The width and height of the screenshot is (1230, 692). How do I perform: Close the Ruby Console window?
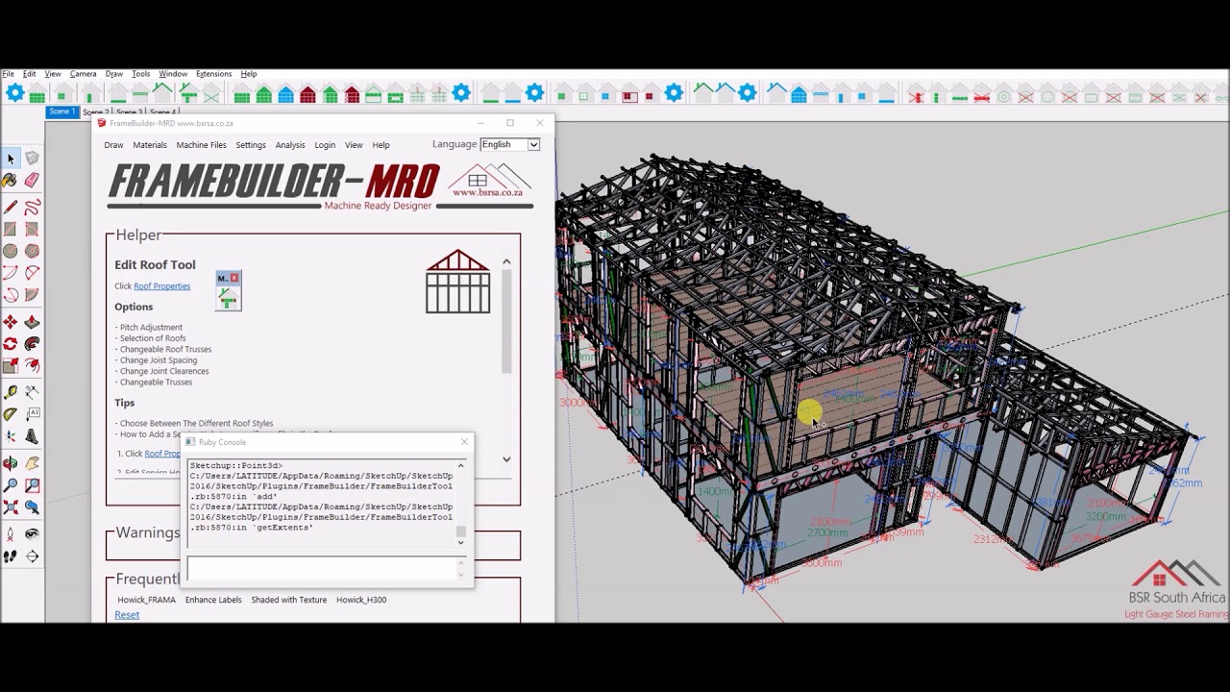464,442
